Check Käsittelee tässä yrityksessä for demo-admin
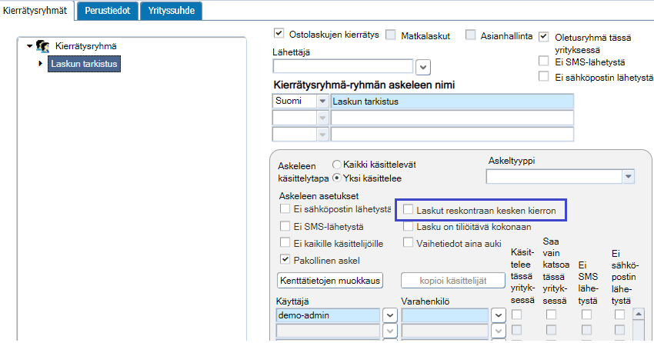Screen dimensions: 654x343 pyautogui.click(x=517, y=315)
